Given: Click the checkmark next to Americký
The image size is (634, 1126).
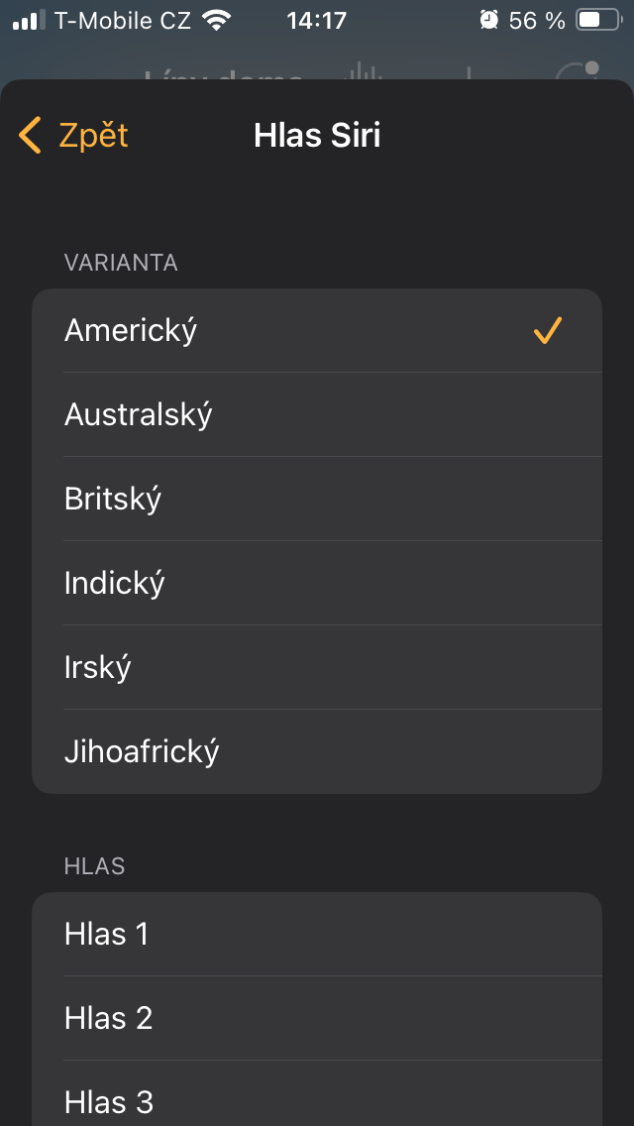Looking at the screenshot, I should click(x=548, y=330).
